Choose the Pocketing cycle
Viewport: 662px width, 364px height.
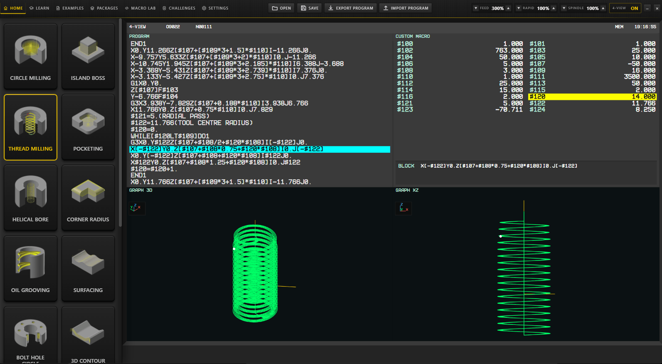point(88,127)
